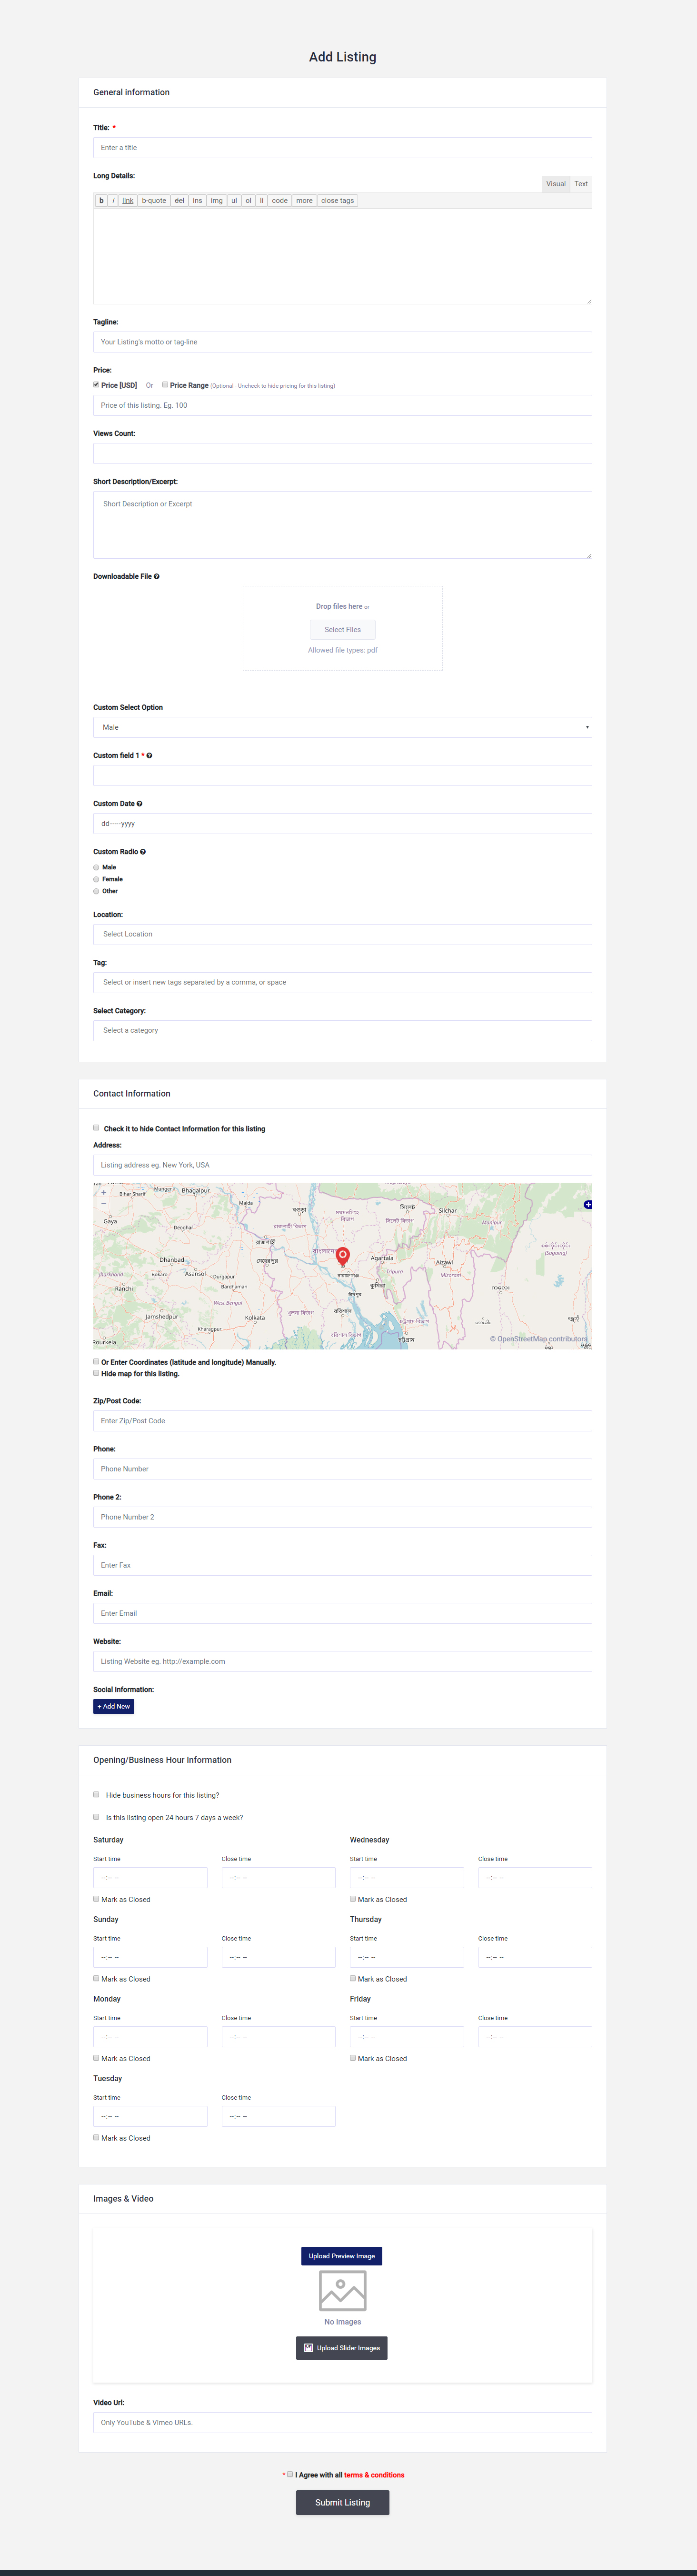Expand the Select a category dropdown
This screenshot has height=2576, width=697.
342,1030
